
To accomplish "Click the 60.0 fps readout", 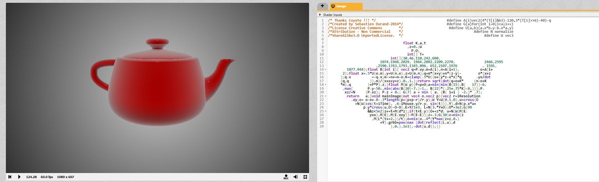I will tap(47, 177).
